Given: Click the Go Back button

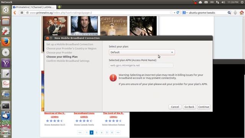Looking at the screenshot, I should [189, 107].
